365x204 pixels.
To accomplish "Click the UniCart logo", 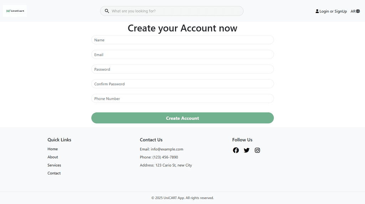I will pyautogui.click(x=15, y=11).
